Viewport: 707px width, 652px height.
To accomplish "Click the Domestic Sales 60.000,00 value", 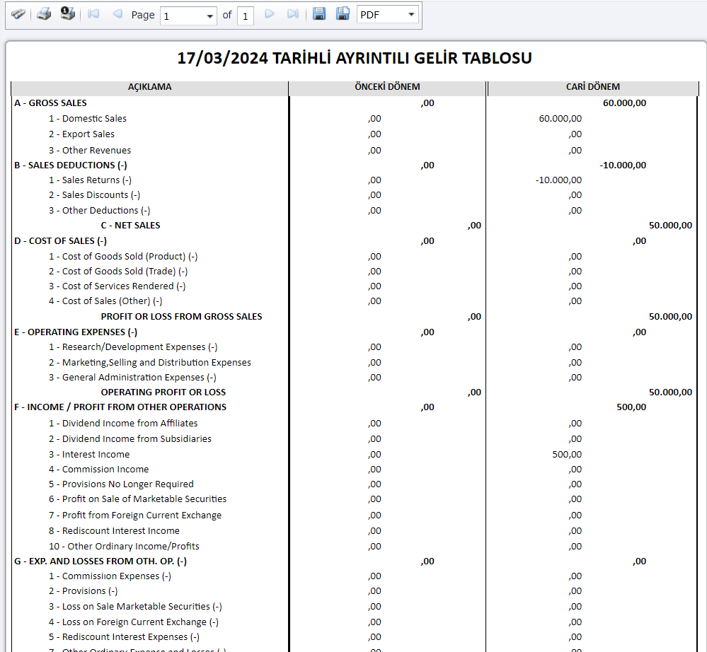I will click(560, 119).
